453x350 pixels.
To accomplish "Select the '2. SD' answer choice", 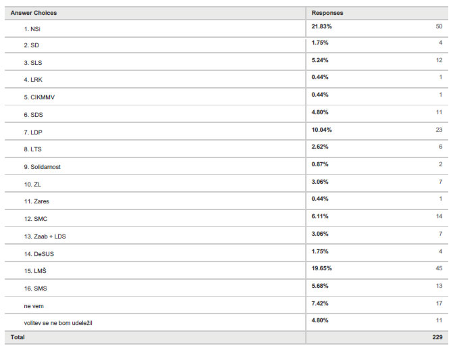I will pyautogui.click(x=35, y=44).
